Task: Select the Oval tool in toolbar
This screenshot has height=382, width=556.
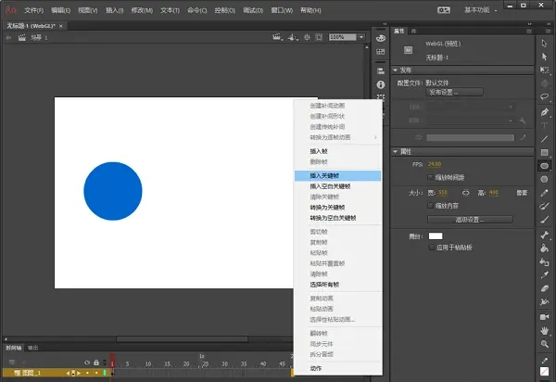Action: click(x=545, y=165)
